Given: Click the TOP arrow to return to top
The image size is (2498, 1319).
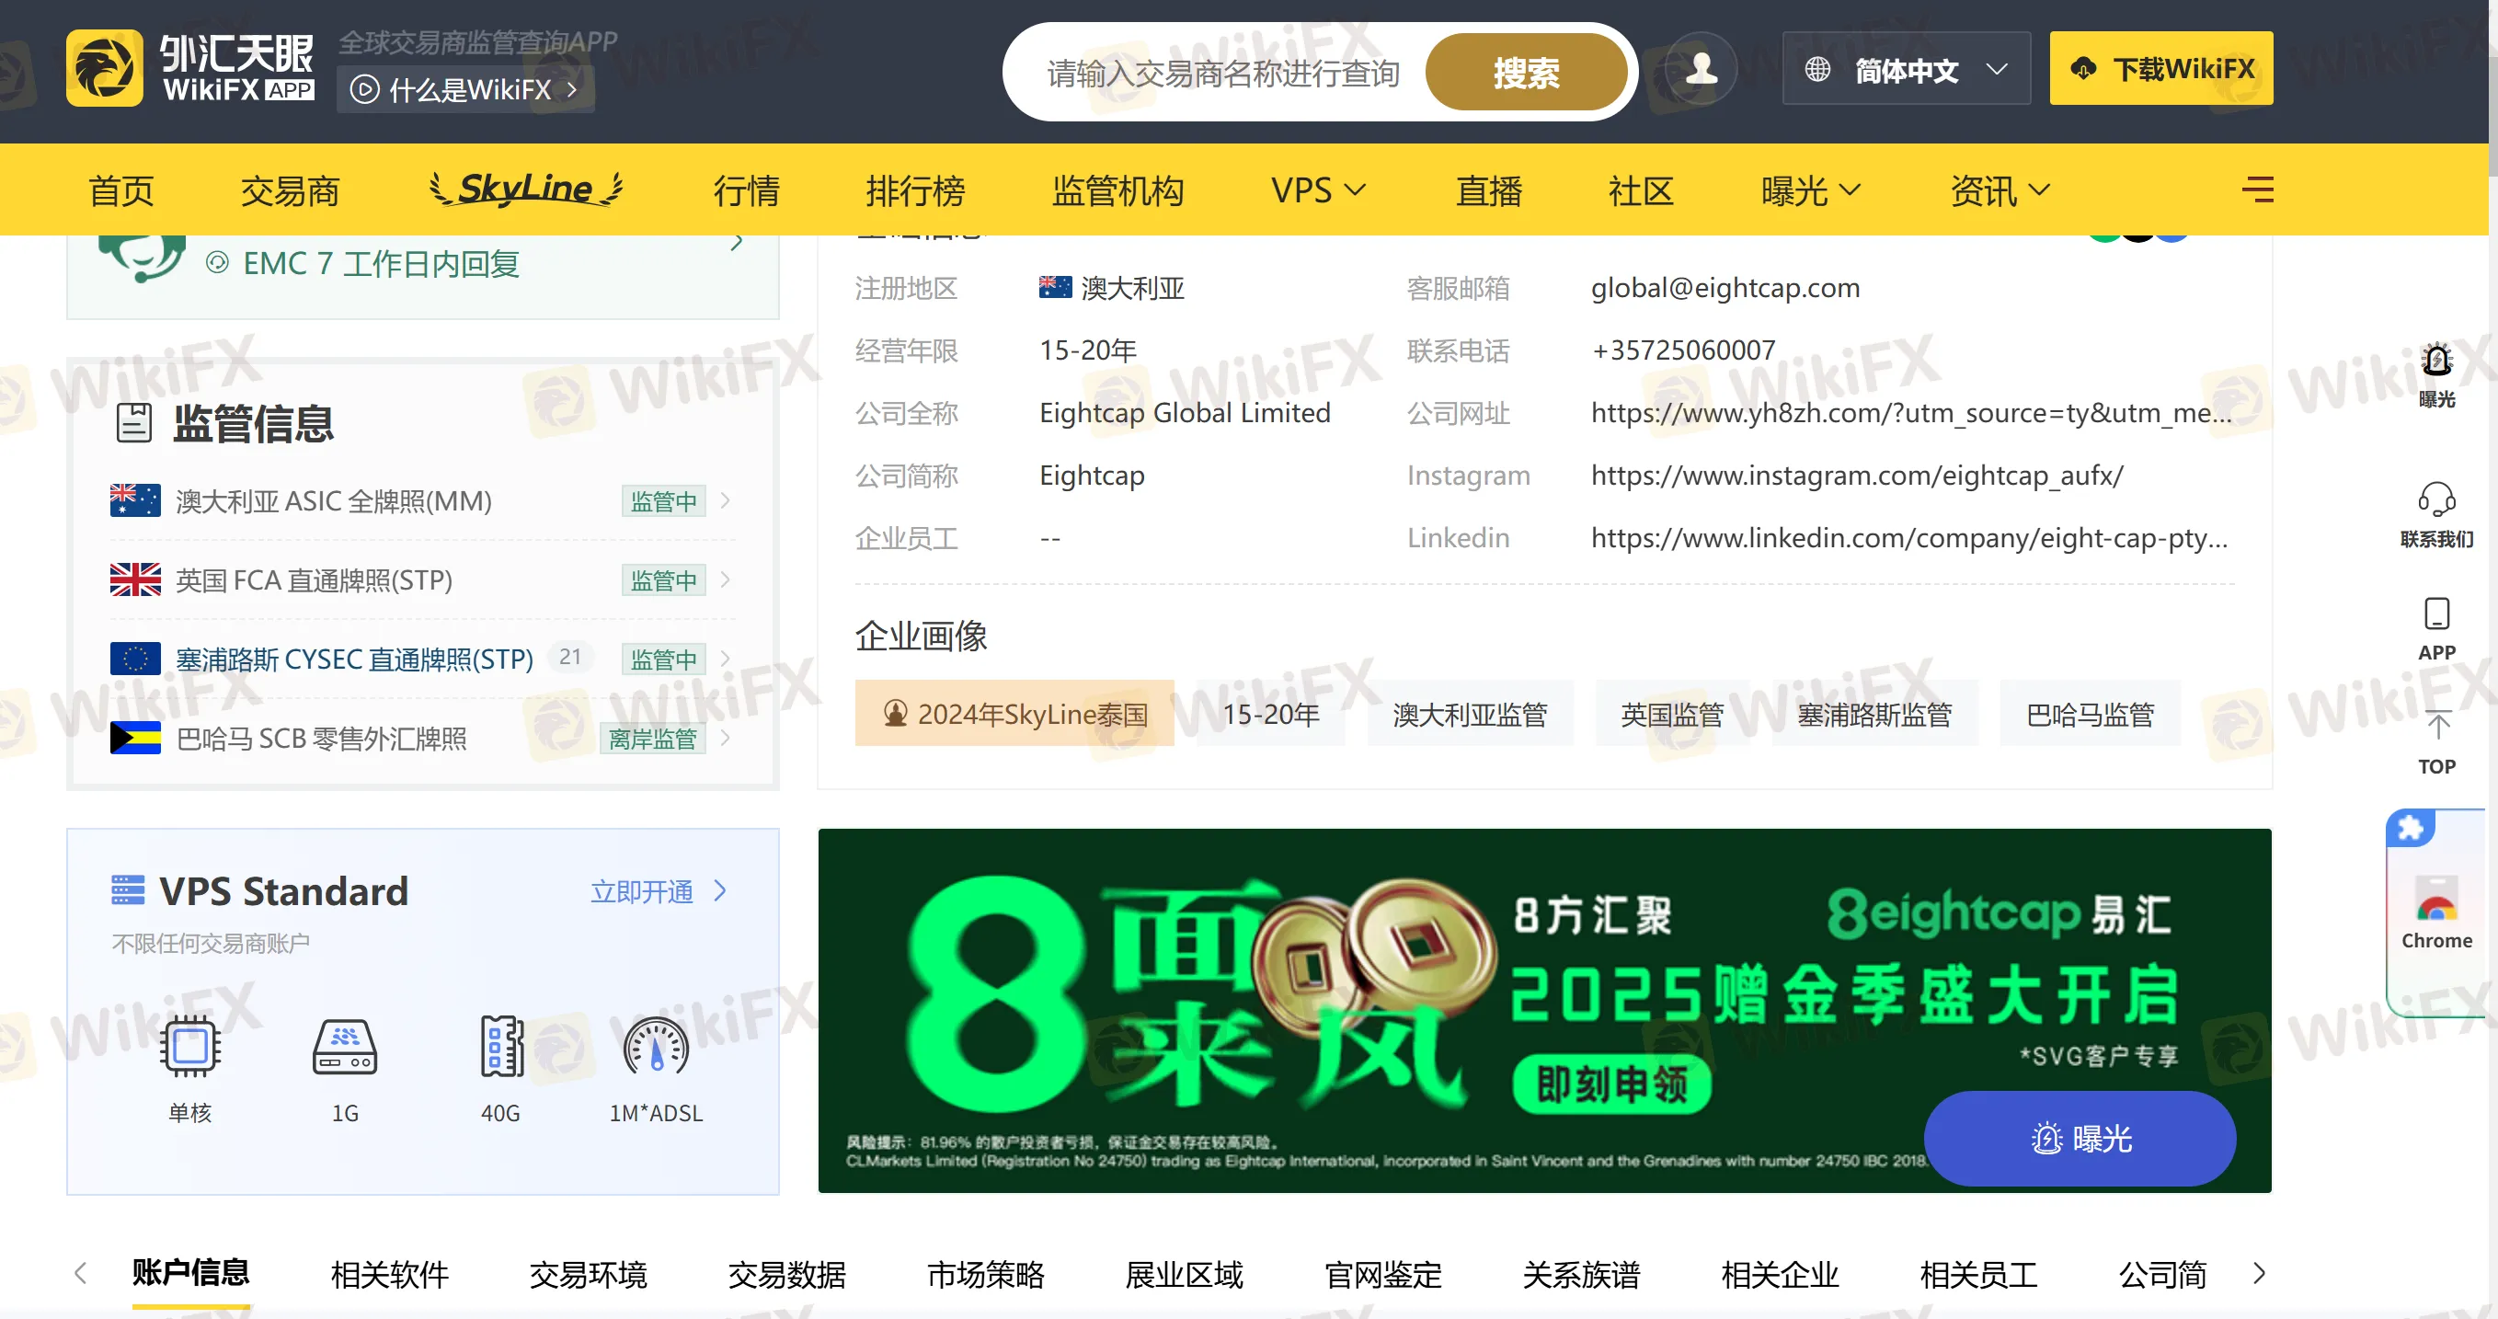Looking at the screenshot, I should pos(2437,728).
